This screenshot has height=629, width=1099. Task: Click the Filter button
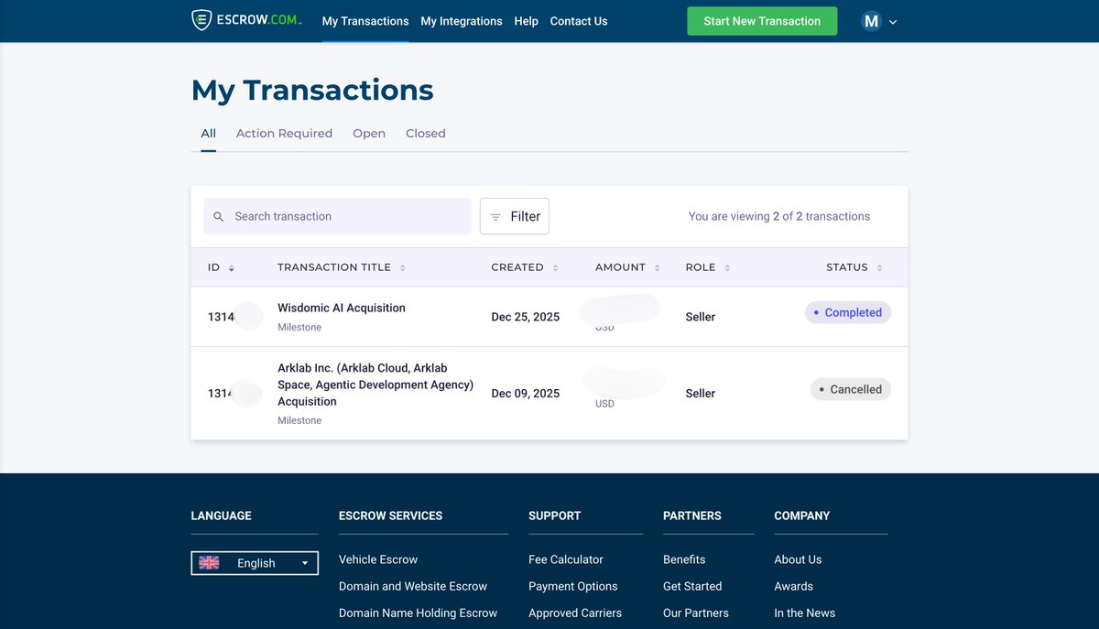515,216
